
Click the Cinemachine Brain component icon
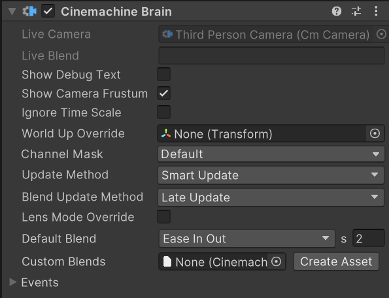tap(29, 11)
